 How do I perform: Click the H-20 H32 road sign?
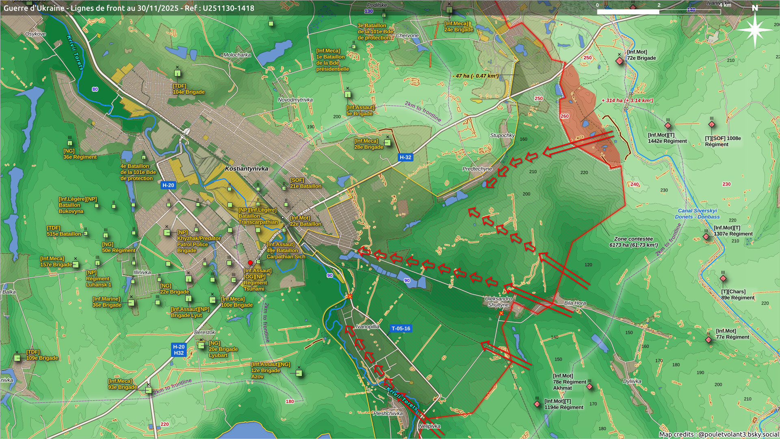click(179, 350)
